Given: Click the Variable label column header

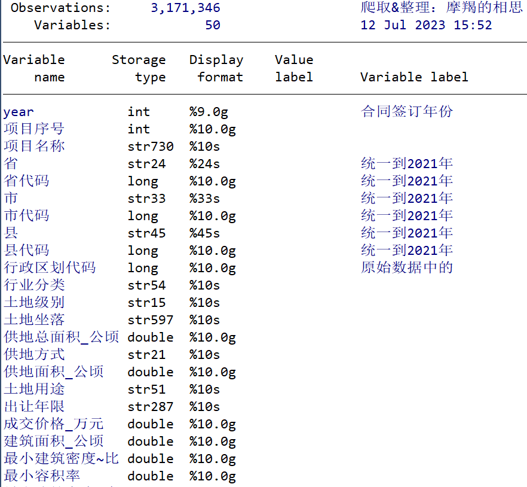Looking at the screenshot, I should (414, 77).
